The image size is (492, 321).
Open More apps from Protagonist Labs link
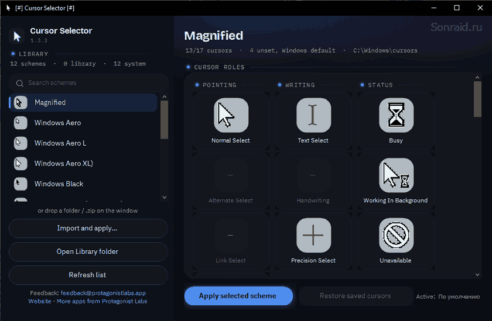tap(102, 301)
